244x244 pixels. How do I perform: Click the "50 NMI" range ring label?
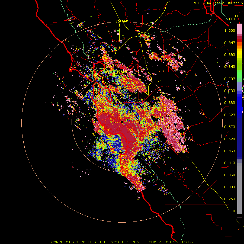[122, 72]
